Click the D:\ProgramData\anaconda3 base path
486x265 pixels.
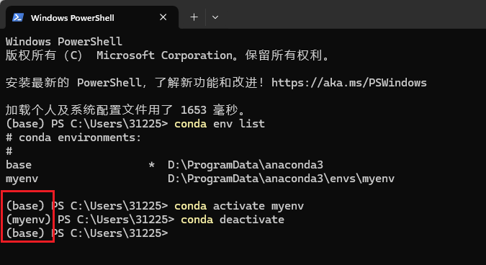click(246, 165)
